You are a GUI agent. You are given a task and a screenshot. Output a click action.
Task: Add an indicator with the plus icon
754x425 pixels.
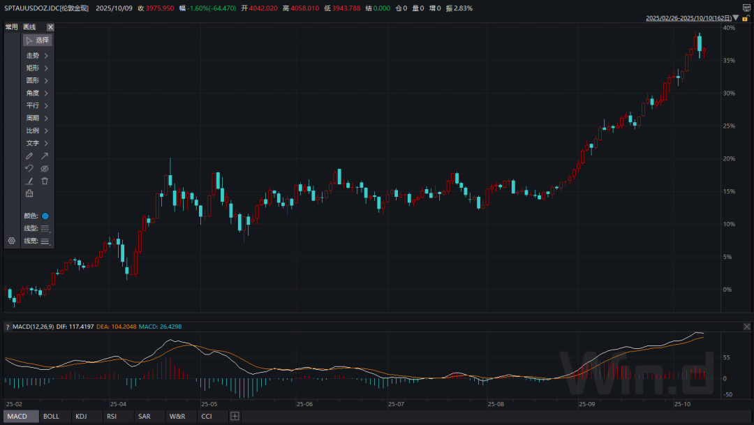(x=235, y=416)
